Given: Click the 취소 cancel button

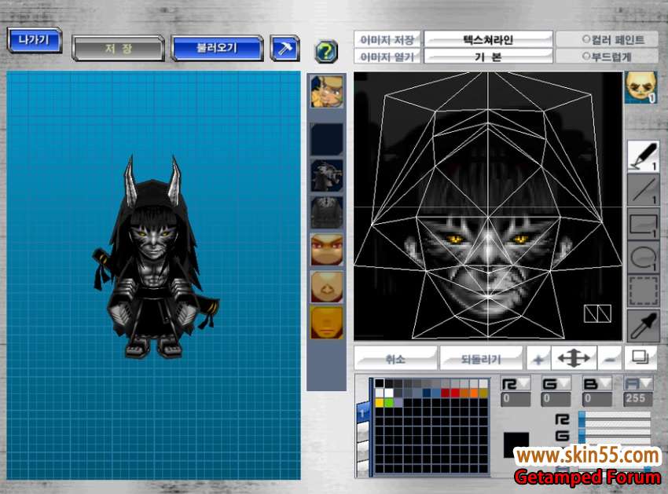Looking at the screenshot, I should [x=396, y=359].
